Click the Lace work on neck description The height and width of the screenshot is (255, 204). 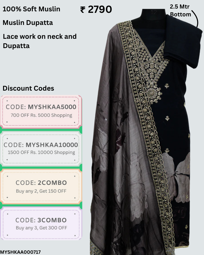(x=40, y=41)
